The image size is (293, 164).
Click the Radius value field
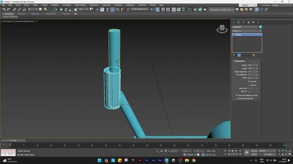(x=252, y=65)
